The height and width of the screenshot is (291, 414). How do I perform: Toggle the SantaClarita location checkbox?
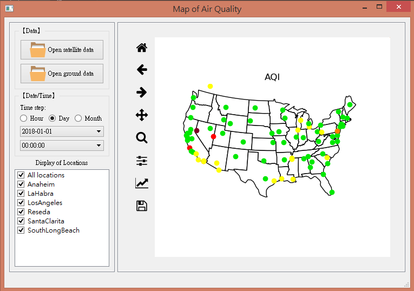[x=21, y=221]
